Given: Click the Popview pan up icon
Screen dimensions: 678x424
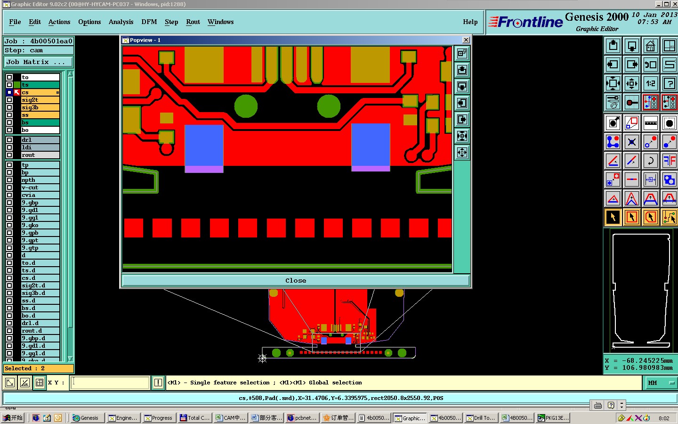Looking at the screenshot, I should click(462, 70).
